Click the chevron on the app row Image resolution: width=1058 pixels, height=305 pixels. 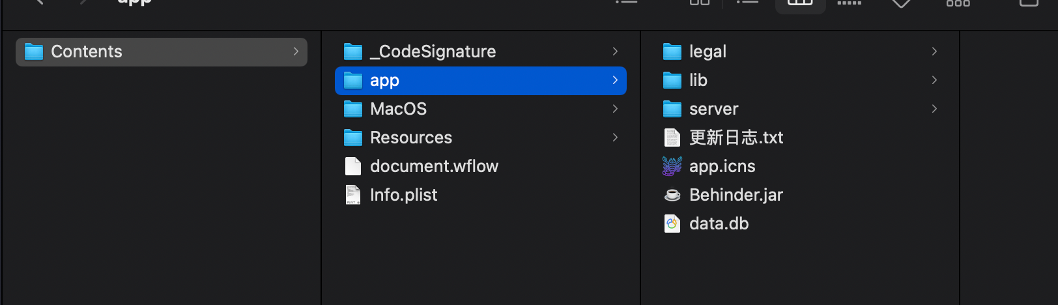click(x=615, y=80)
